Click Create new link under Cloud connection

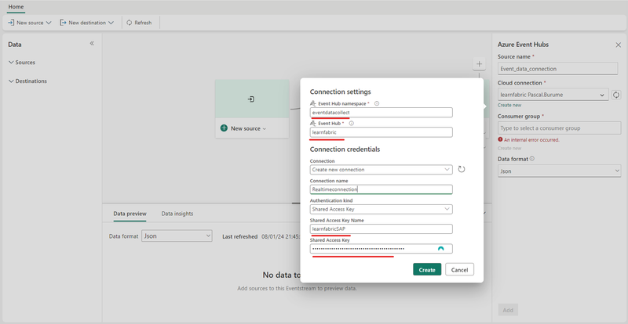tap(509, 106)
